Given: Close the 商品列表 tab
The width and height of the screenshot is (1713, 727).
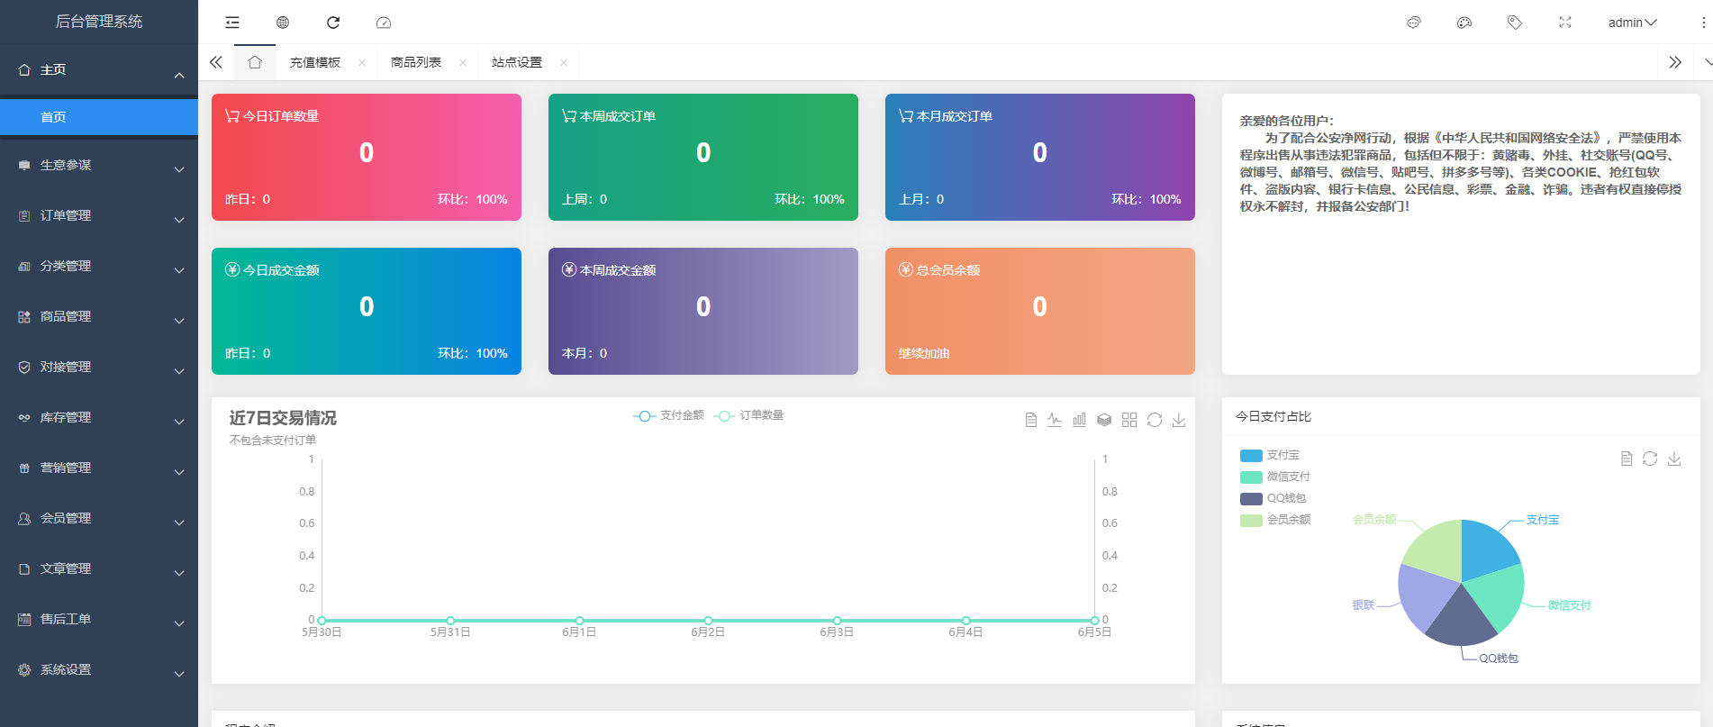Looking at the screenshot, I should tap(463, 62).
